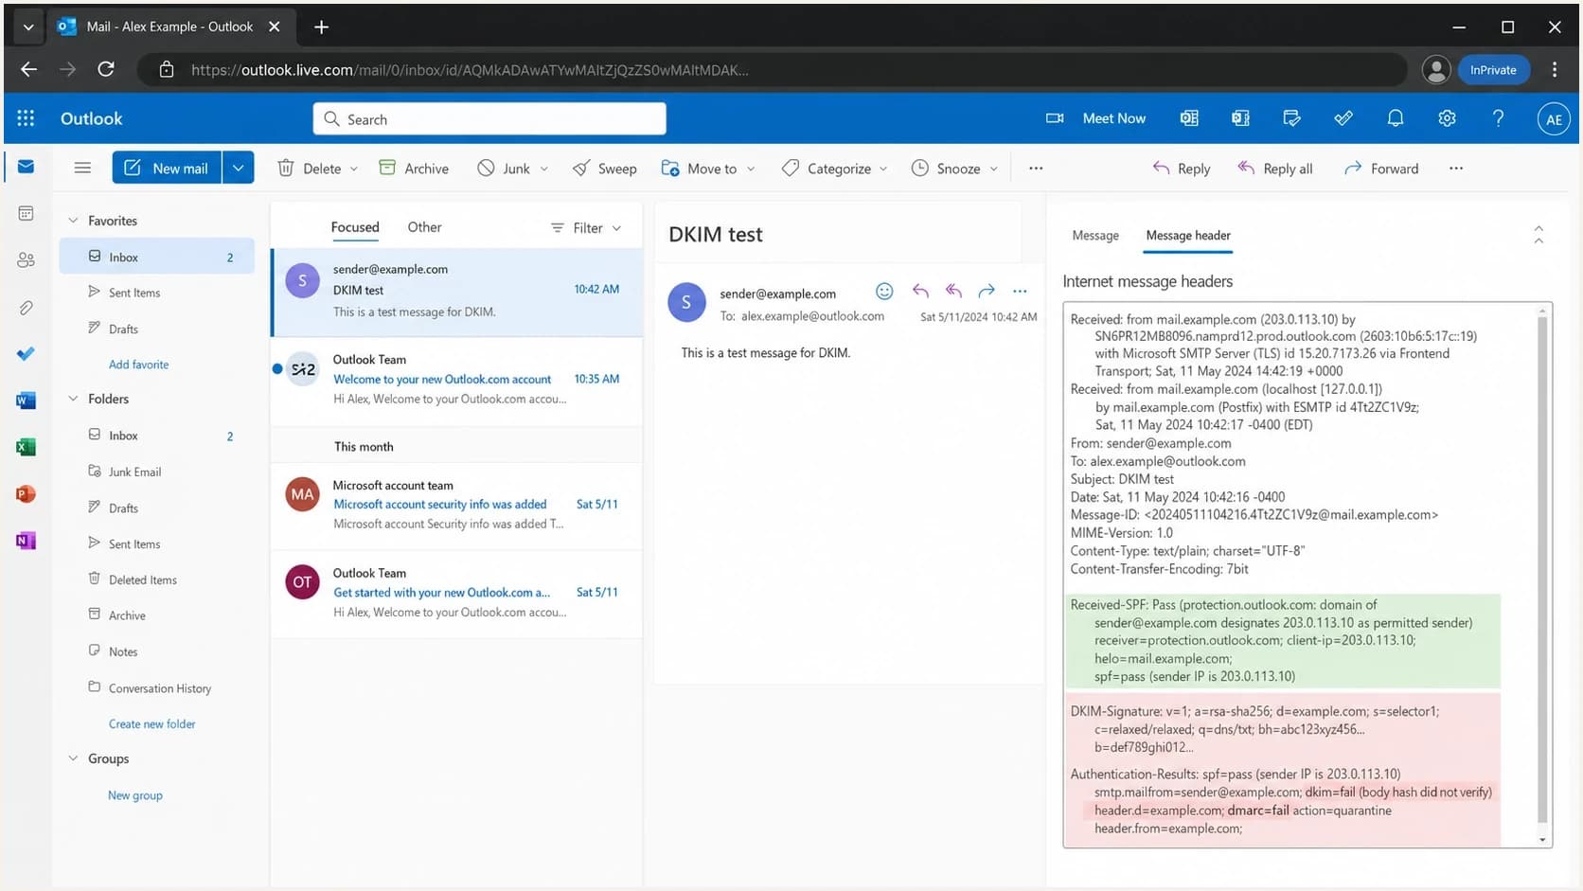The image size is (1583, 891).
Task: Open the app launcher grid icon
Action: (26, 118)
